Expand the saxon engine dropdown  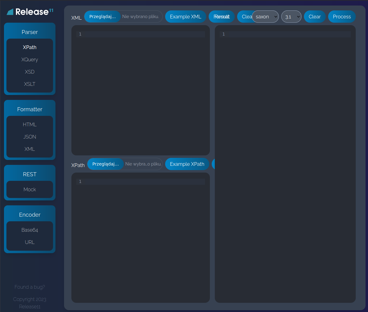pyautogui.click(x=265, y=17)
